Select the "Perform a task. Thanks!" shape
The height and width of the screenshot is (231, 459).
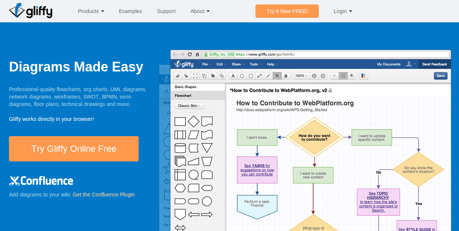click(257, 206)
